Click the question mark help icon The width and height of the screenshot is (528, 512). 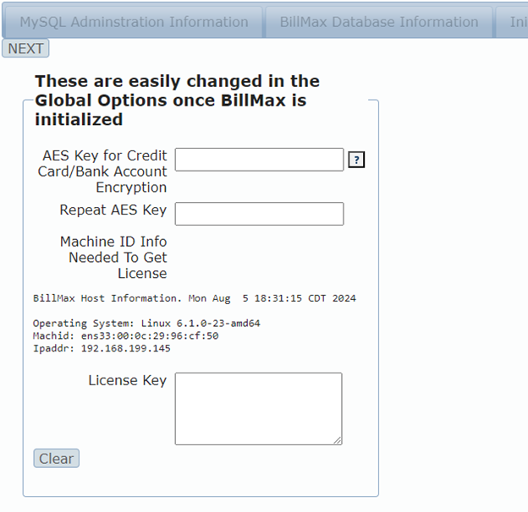click(356, 160)
